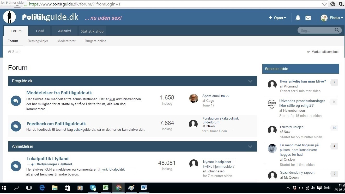Viewport: 345px width, 194px height.
Task: Open thread Talerstol udlejes
Action: click(x=292, y=127)
